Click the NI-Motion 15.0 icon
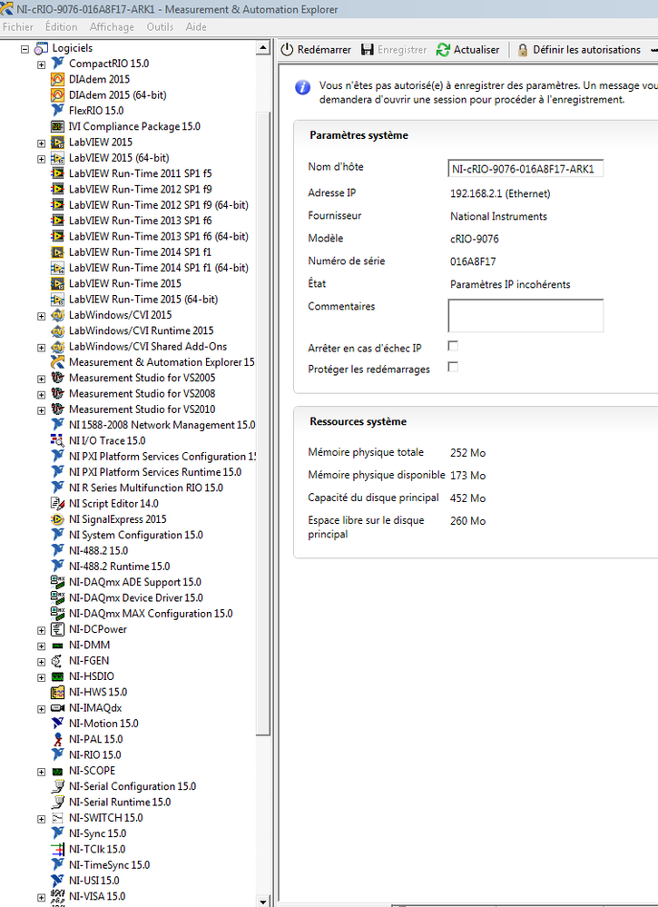 pos(57,723)
